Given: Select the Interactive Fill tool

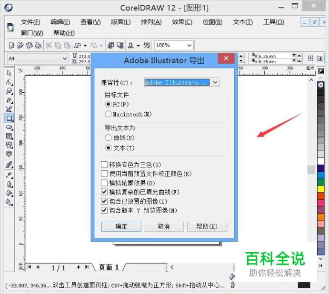Looking at the screenshot, I should coord(9,202).
